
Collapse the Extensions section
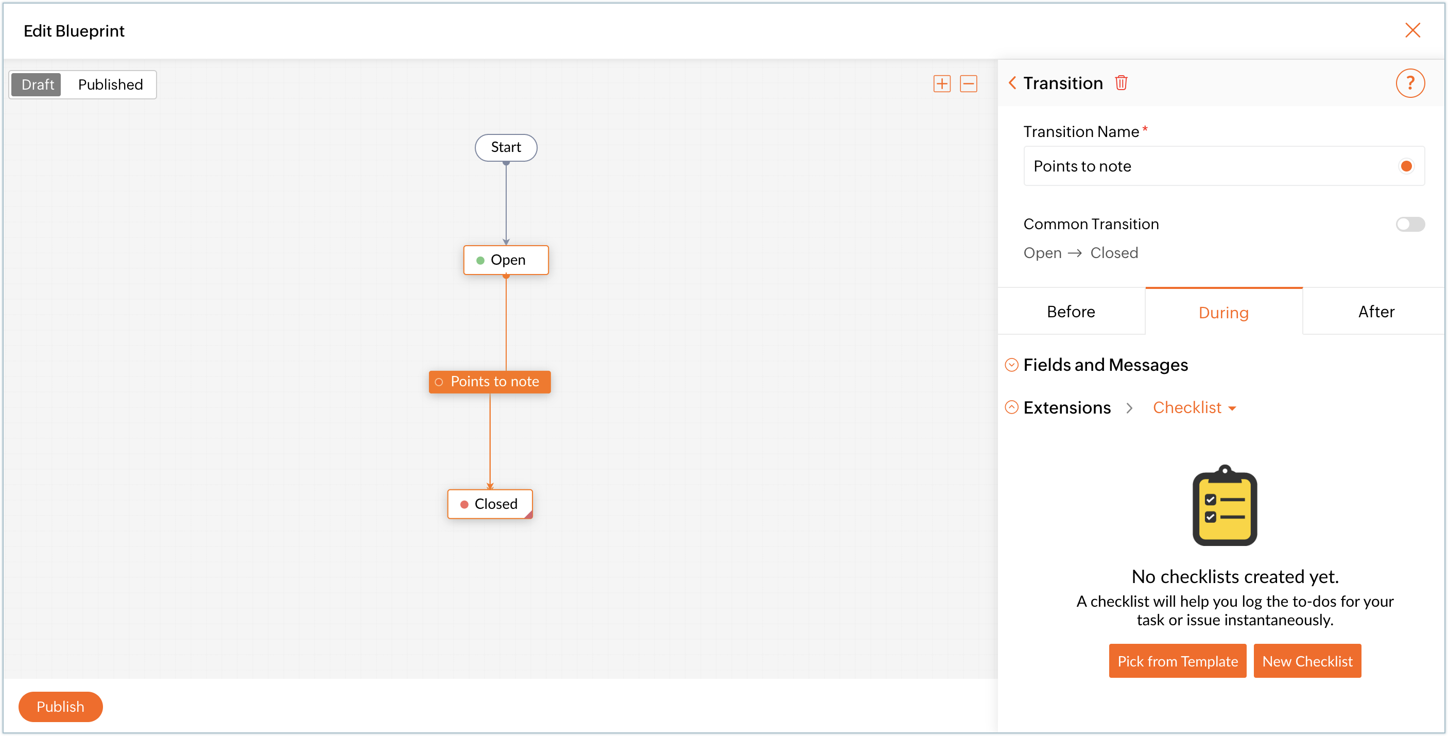click(1011, 407)
